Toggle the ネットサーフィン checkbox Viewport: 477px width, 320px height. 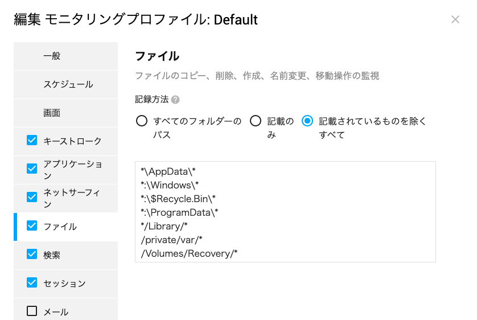click(x=32, y=197)
